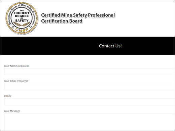Open the Certified Mine Safety Professional title link
175x131 pixels.
pyautogui.click(x=78, y=15)
